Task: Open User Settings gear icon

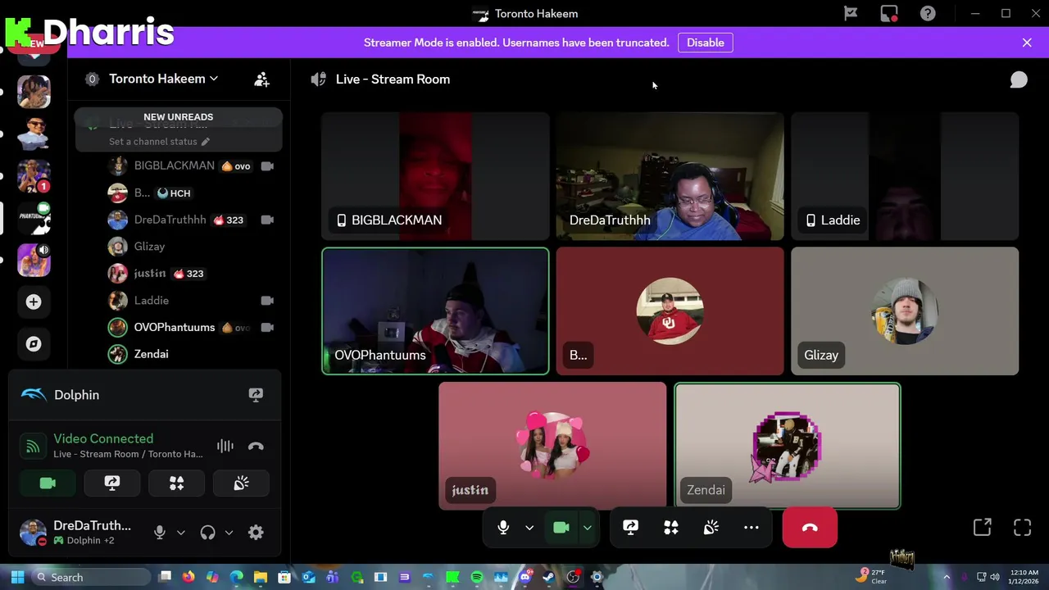Action: click(x=256, y=533)
